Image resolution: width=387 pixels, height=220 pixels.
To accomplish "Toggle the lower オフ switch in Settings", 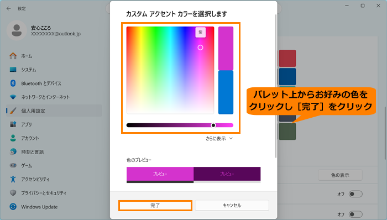I will (355, 214).
